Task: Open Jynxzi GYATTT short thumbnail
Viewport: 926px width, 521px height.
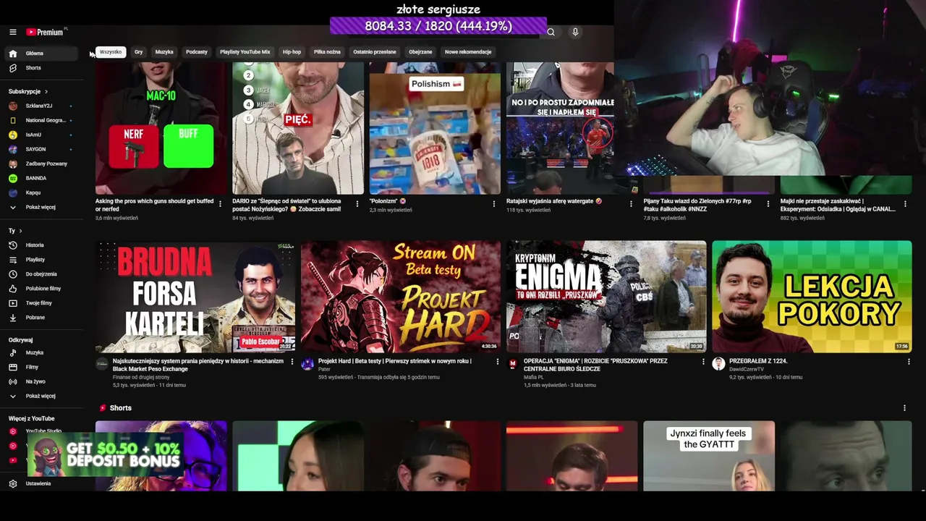Action: tap(709, 456)
